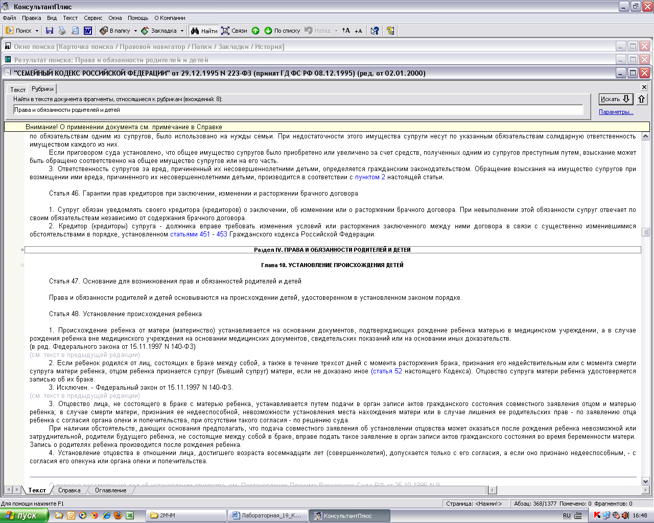Follow the статьями 451 - 453 hyperlink

click(198, 234)
